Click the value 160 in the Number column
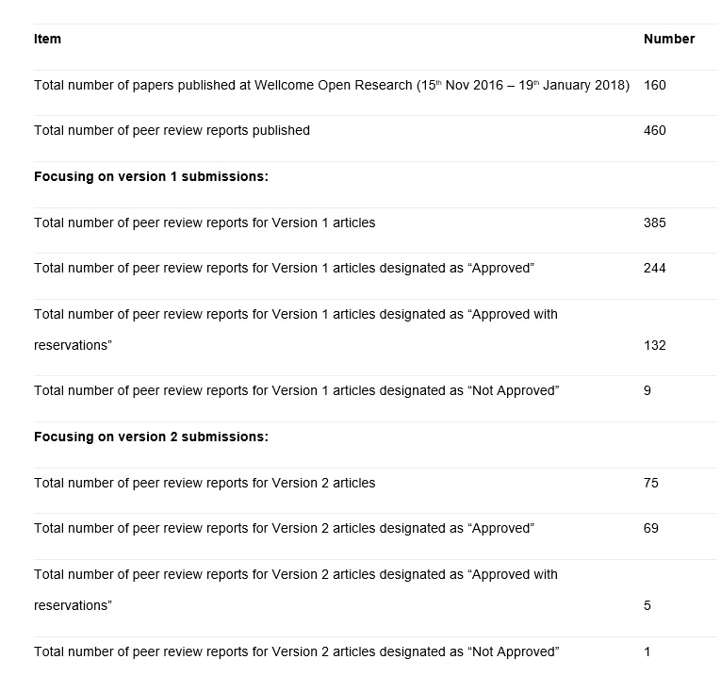 click(654, 85)
